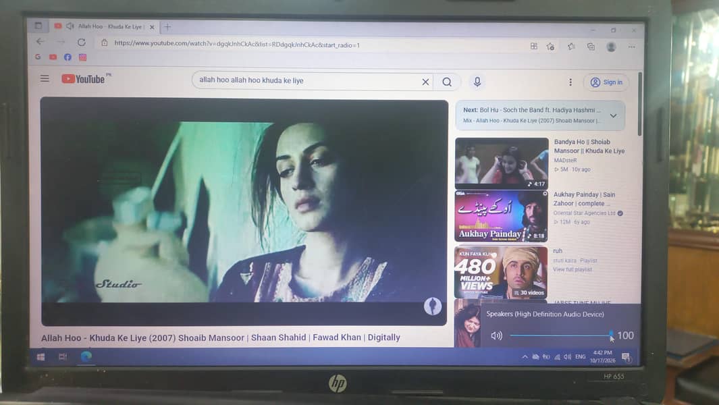The image size is (719, 405).
Task: Open the YouTube guide hamburger menu
Action: (45, 78)
